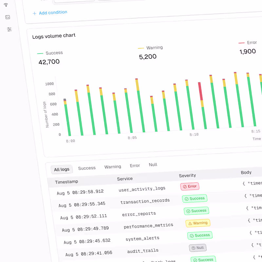The width and height of the screenshot is (262, 262).
Task: Click the Warning badge on performance_metrics row
Action: click(x=198, y=223)
